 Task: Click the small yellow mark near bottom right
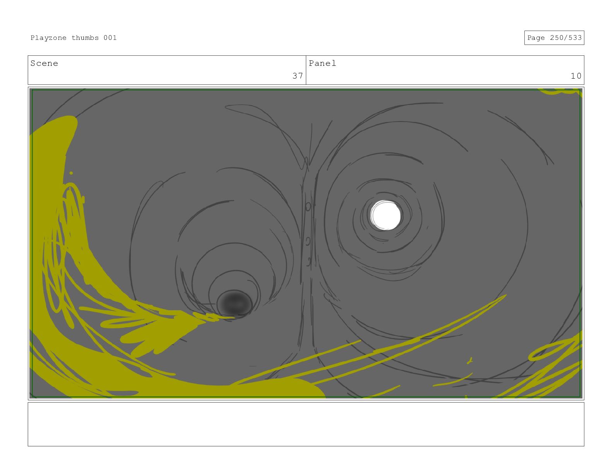[x=470, y=361]
